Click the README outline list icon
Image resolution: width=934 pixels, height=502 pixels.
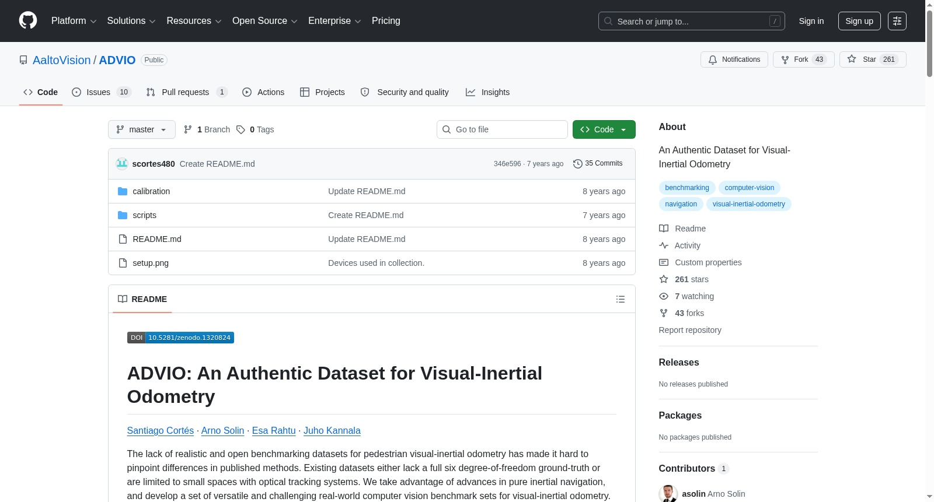click(x=621, y=299)
